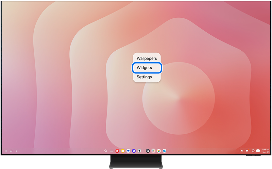
Task: Click the volume speaker icon
Action: (242, 151)
